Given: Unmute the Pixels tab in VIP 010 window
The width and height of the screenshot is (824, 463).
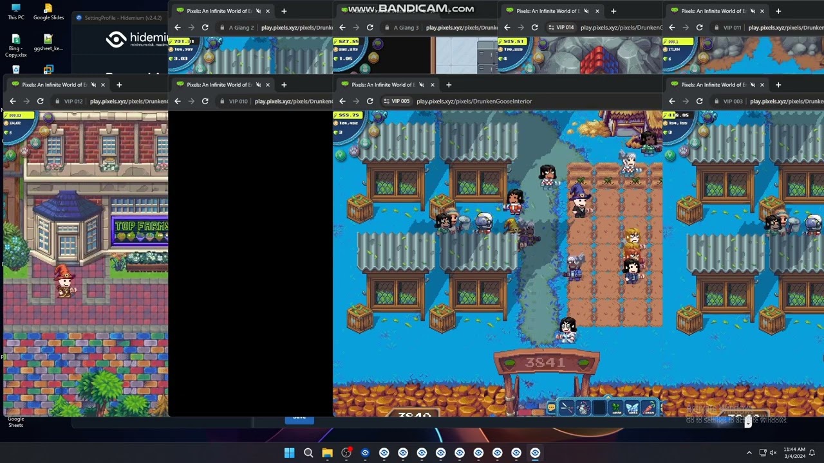Looking at the screenshot, I should [x=258, y=84].
